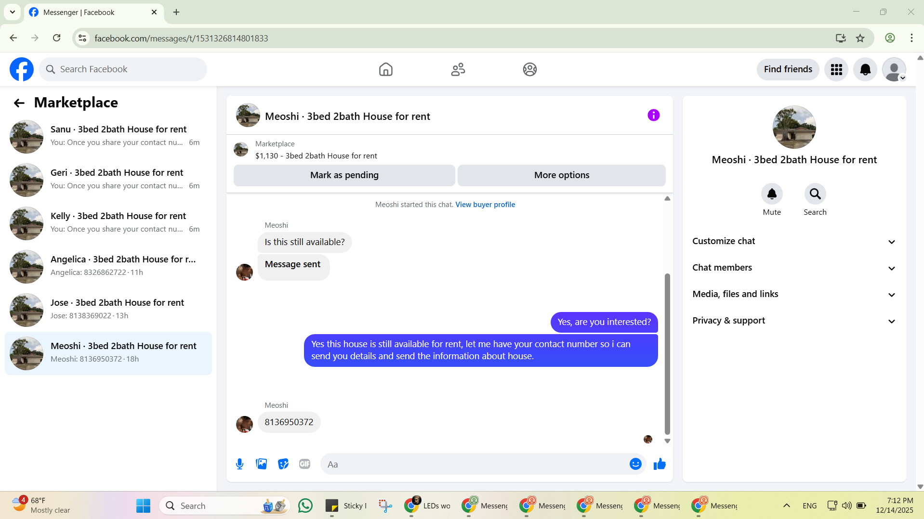Open WhatsApp from the taskbar
924x519 pixels.
(x=305, y=506)
